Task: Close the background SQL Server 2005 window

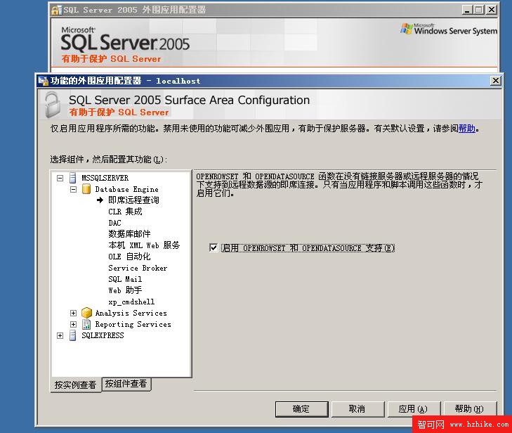Action: pos(492,10)
